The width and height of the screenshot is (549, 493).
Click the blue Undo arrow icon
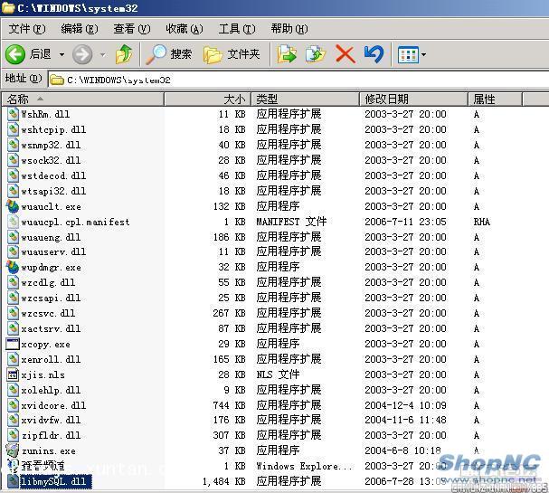pyautogui.click(x=374, y=54)
